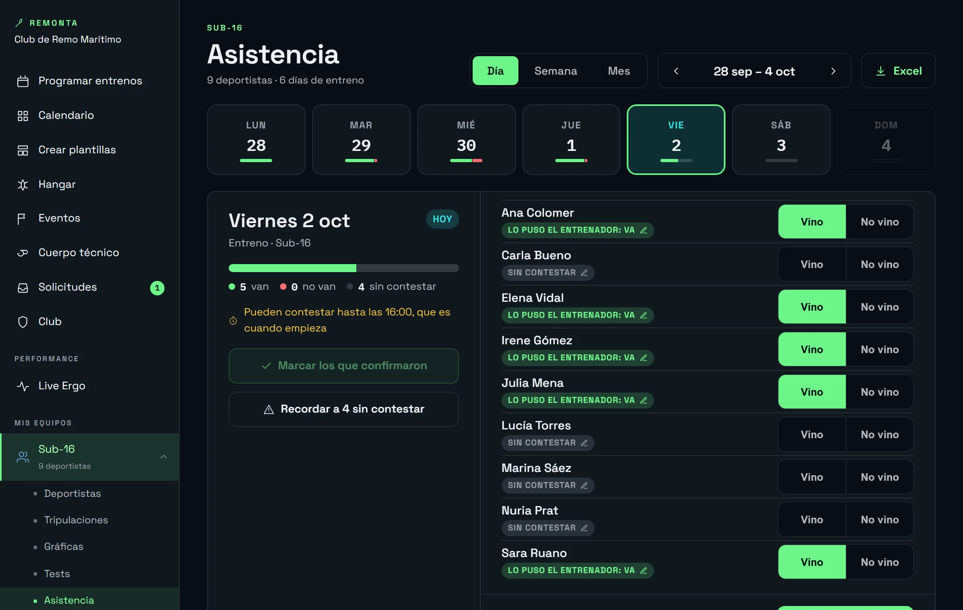The width and height of the screenshot is (963, 610).
Task: Edit Carla Bueno's sin contestar pencil icon
Action: [584, 273]
